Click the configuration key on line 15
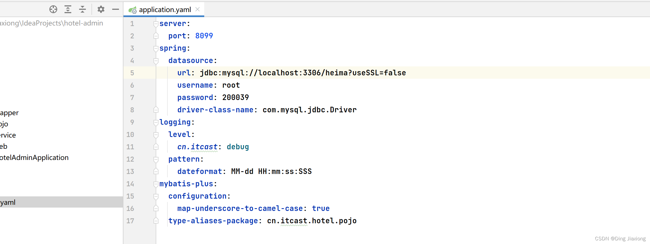This screenshot has width=650, height=244. pos(197,196)
